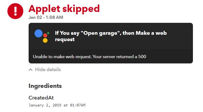
Task: Click the Ingredients section heading
Action: pos(45,86)
